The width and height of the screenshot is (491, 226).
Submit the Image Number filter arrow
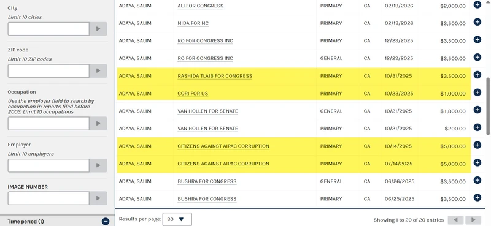(98, 198)
